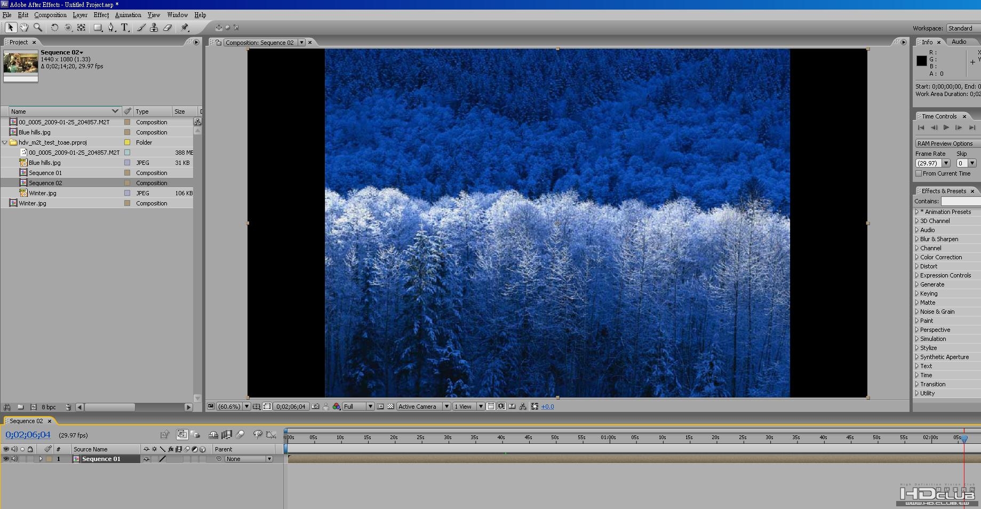Select the Orbit Camera tool
Viewport: 981px width, 509px height.
click(68, 28)
